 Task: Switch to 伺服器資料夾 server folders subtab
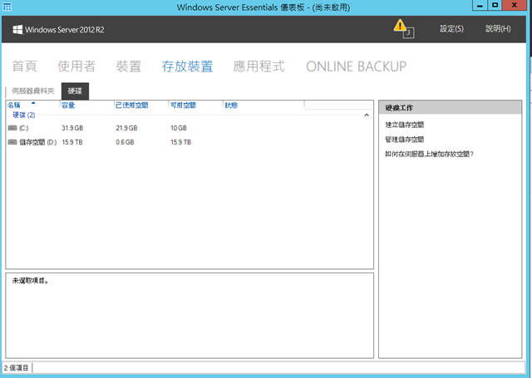pos(33,91)
